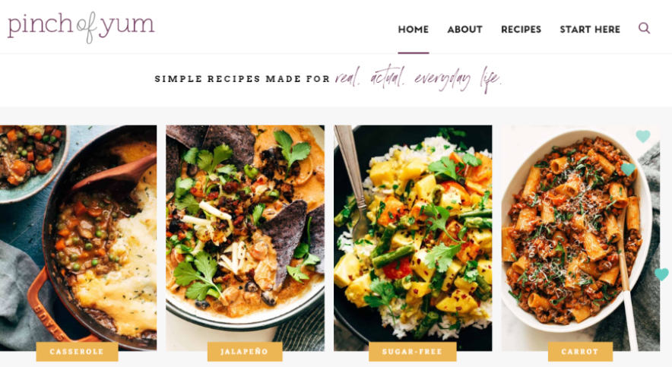Viewport: 672px width, 367px height.
Task: Click the Jalapeño category label
Action: pos(245,352)
